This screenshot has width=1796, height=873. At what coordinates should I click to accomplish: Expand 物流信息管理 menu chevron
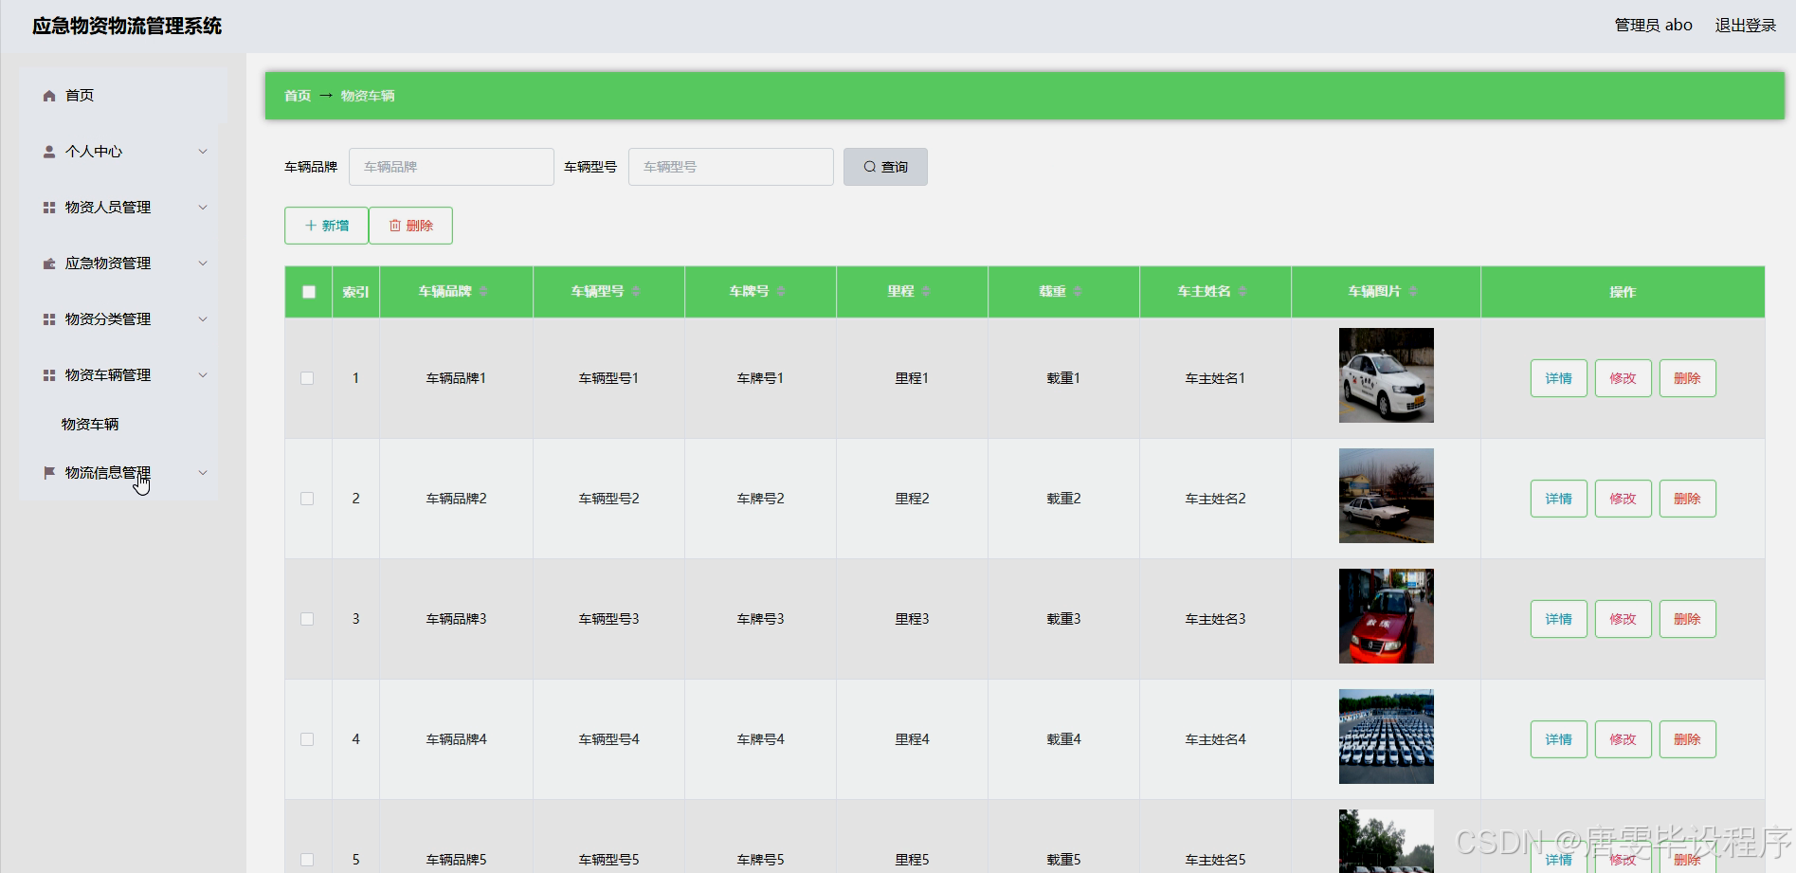203,473
